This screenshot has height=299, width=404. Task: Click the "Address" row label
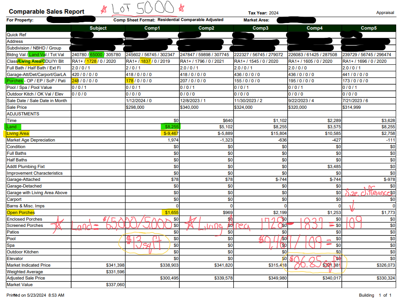click(15, 41)
